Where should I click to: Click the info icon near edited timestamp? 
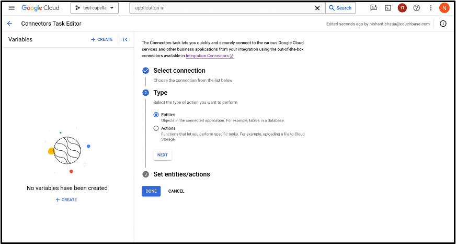(x=443, y=24)
